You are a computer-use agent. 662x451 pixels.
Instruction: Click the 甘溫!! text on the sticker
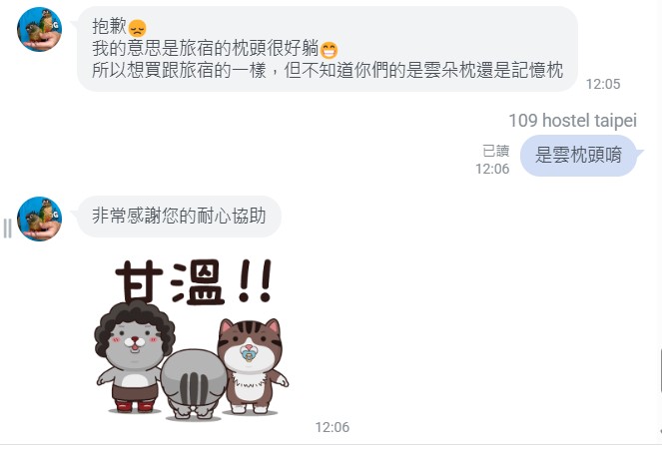[x=193, y=281]
